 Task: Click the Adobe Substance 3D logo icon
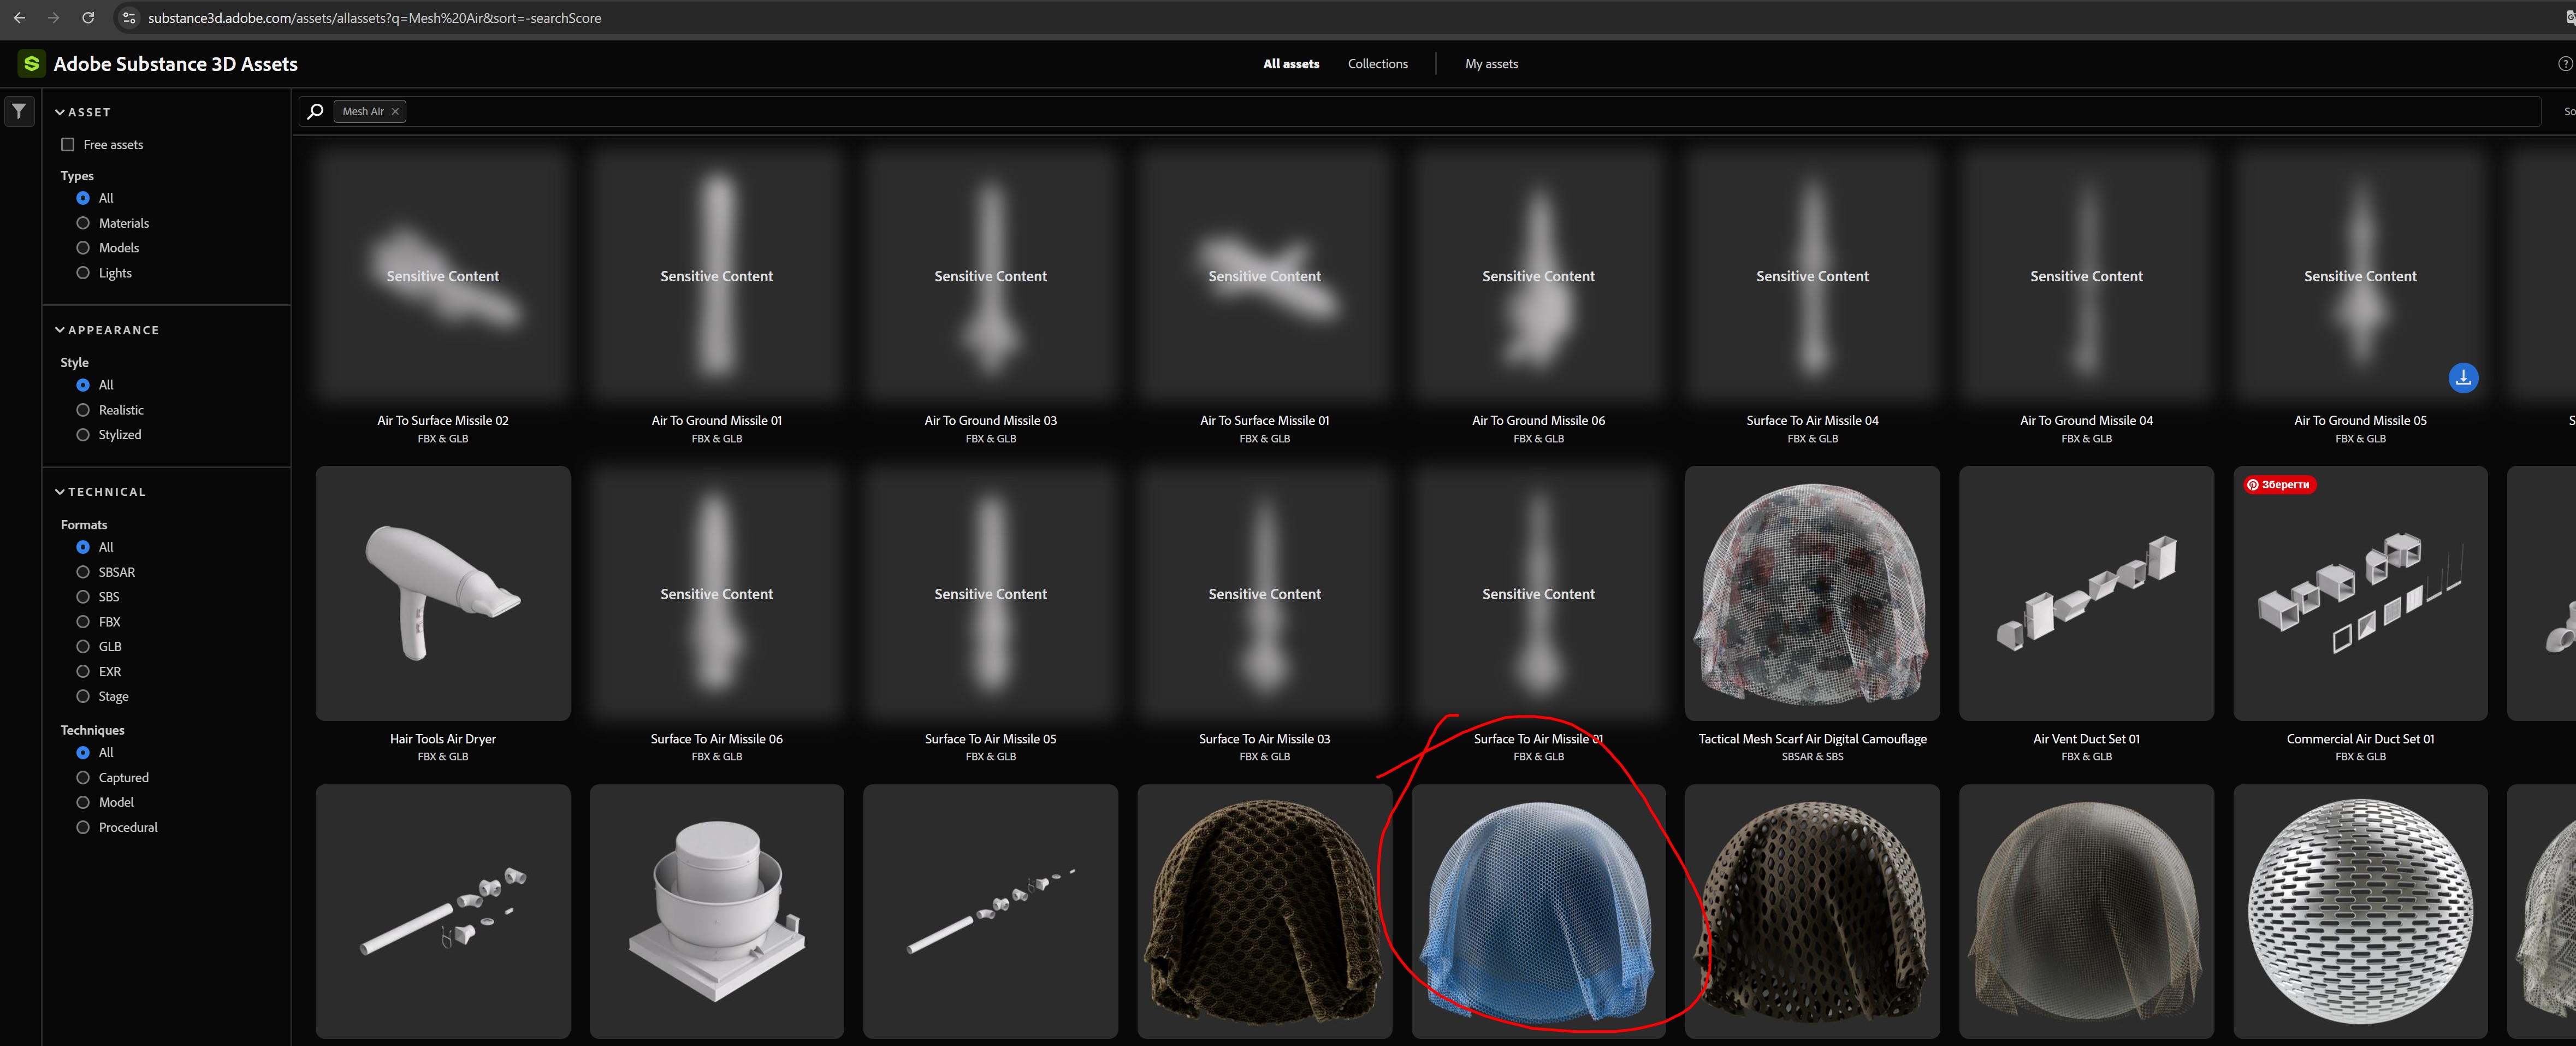click(x=32, y=64)
